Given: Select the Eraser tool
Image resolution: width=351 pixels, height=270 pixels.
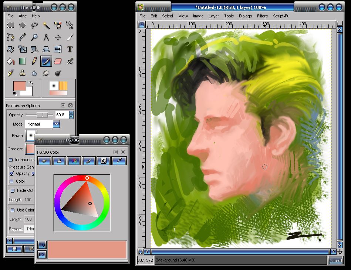Looking at the screenshot, I should point(58,61).
